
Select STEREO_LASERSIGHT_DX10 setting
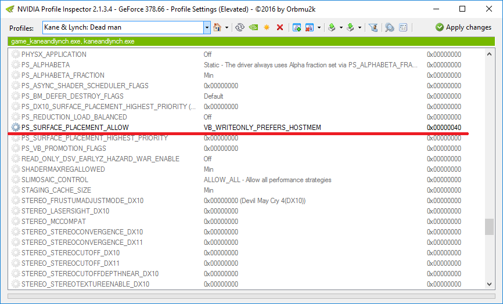click(66, 211)
